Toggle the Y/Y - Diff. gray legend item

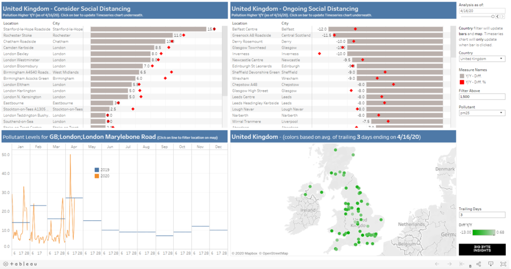pos(462,76)
